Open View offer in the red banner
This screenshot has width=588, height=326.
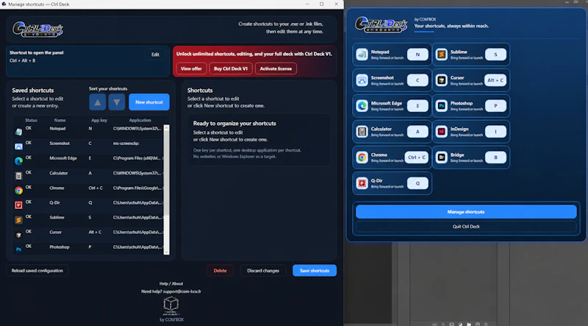tap(191, 68)
